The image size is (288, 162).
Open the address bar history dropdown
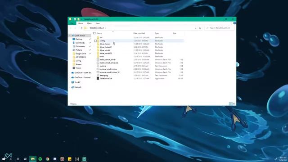pyautogui.click(x=195, y=28)
